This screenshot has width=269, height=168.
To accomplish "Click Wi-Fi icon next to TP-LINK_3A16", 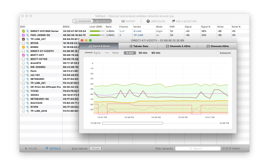I will (x=27, y=111).
